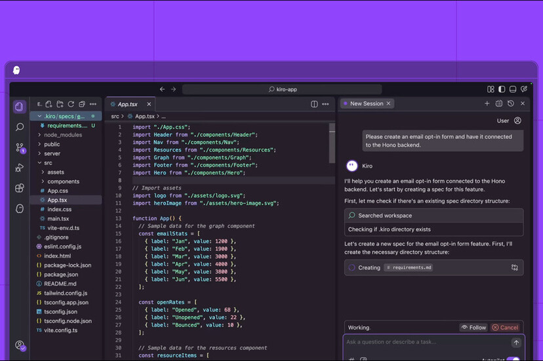Open vite-env.d.ts in the file tree
The width and height of the screenshot is (543, 361).
66,228
